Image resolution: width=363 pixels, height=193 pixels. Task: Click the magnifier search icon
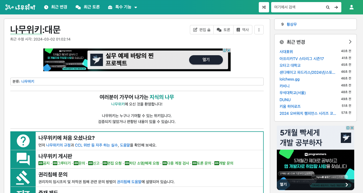(328, 7)
